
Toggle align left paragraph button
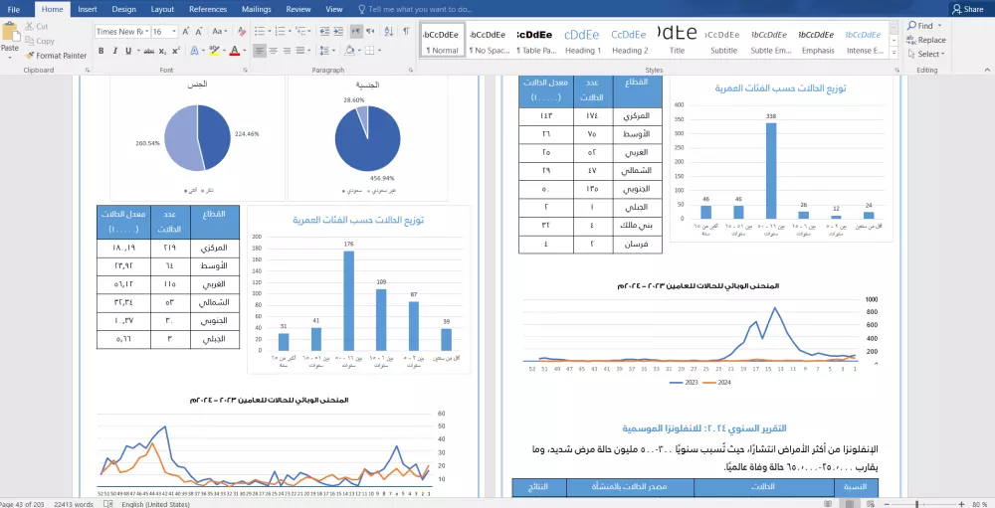point(259,51)
